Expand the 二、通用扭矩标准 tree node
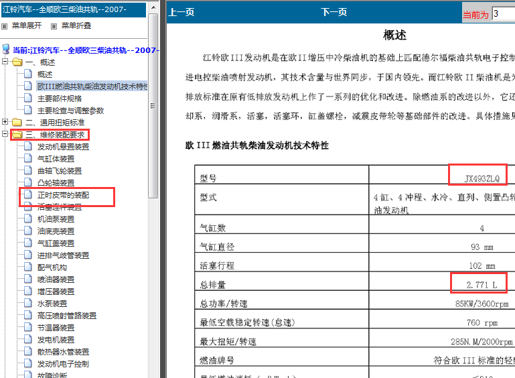 (5, 121)
